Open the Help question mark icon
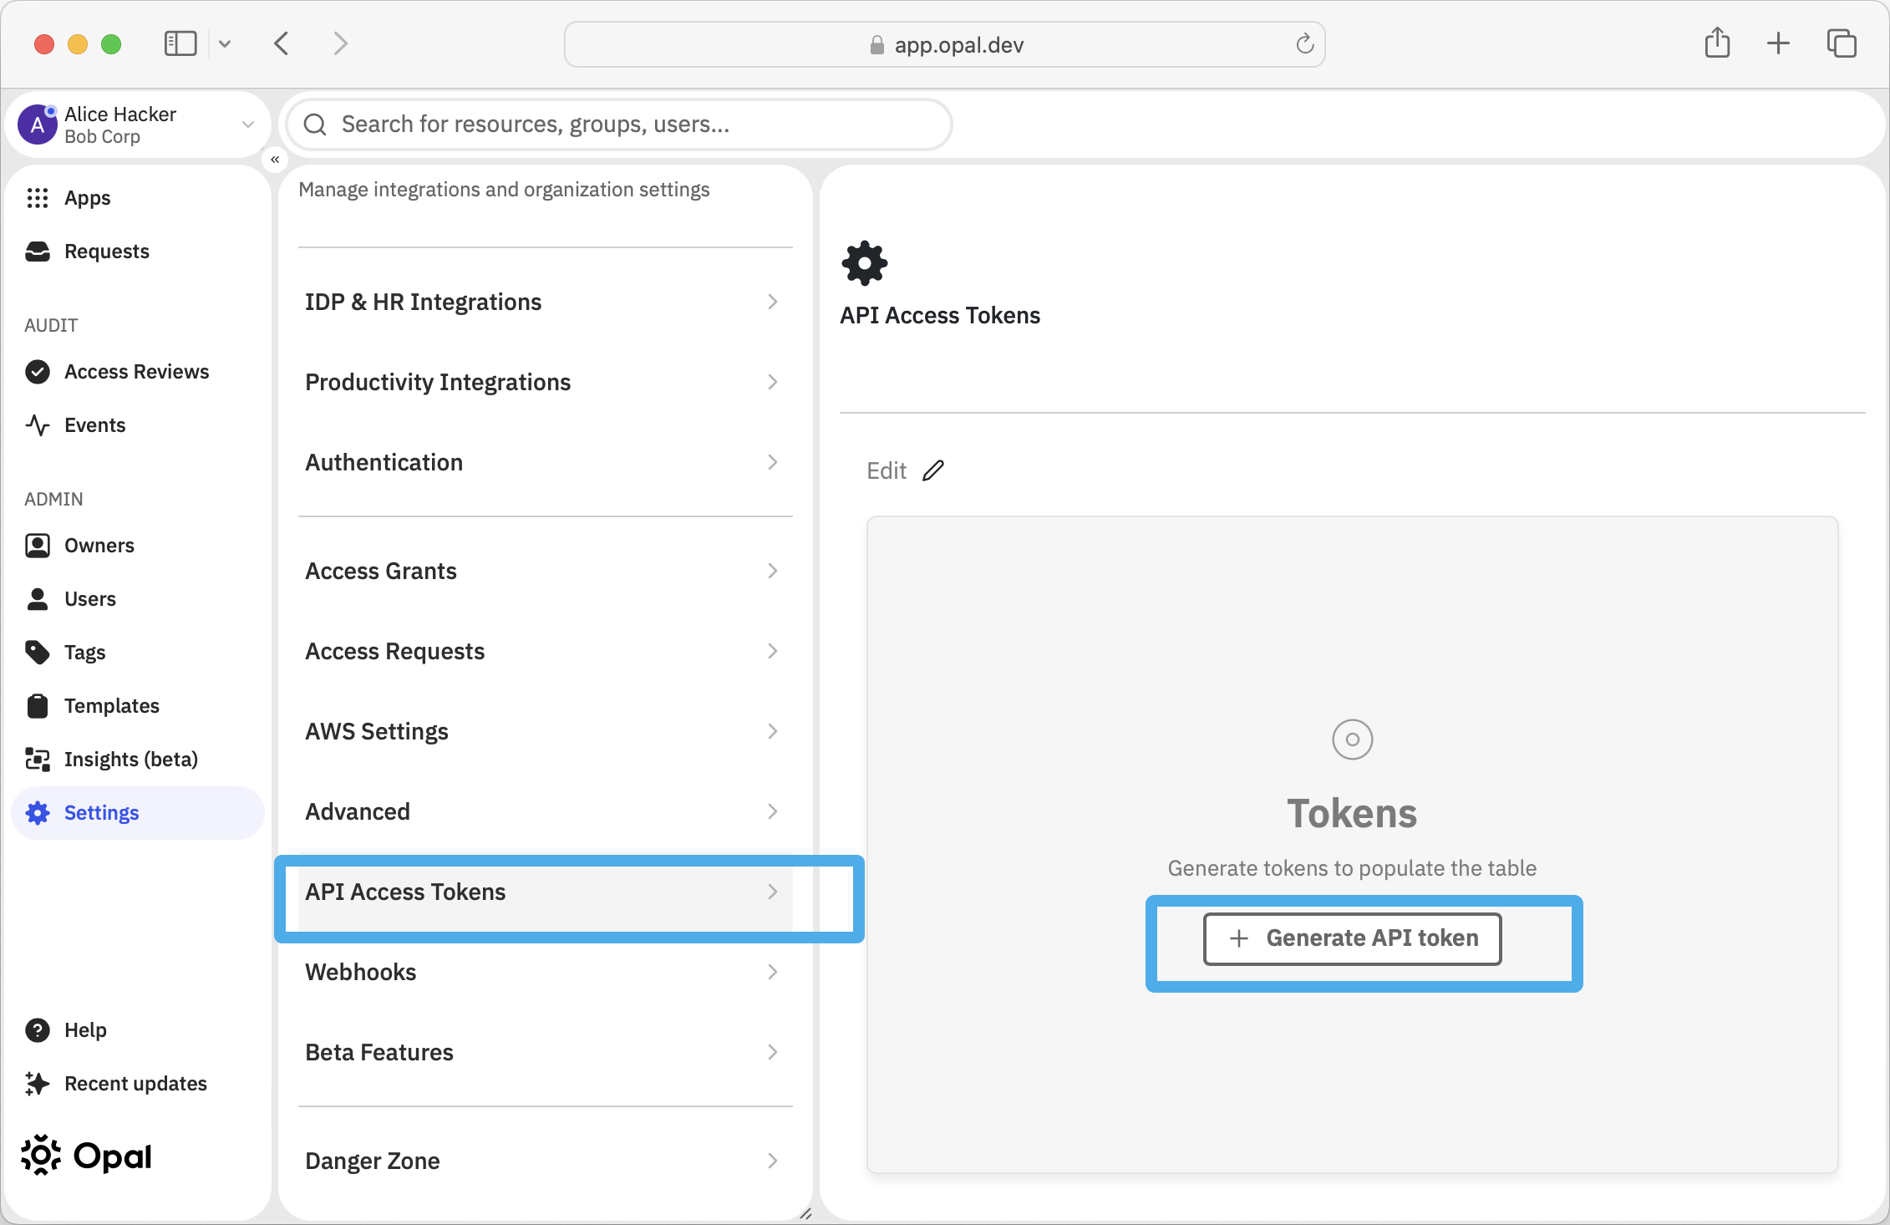 [38, 1030]
